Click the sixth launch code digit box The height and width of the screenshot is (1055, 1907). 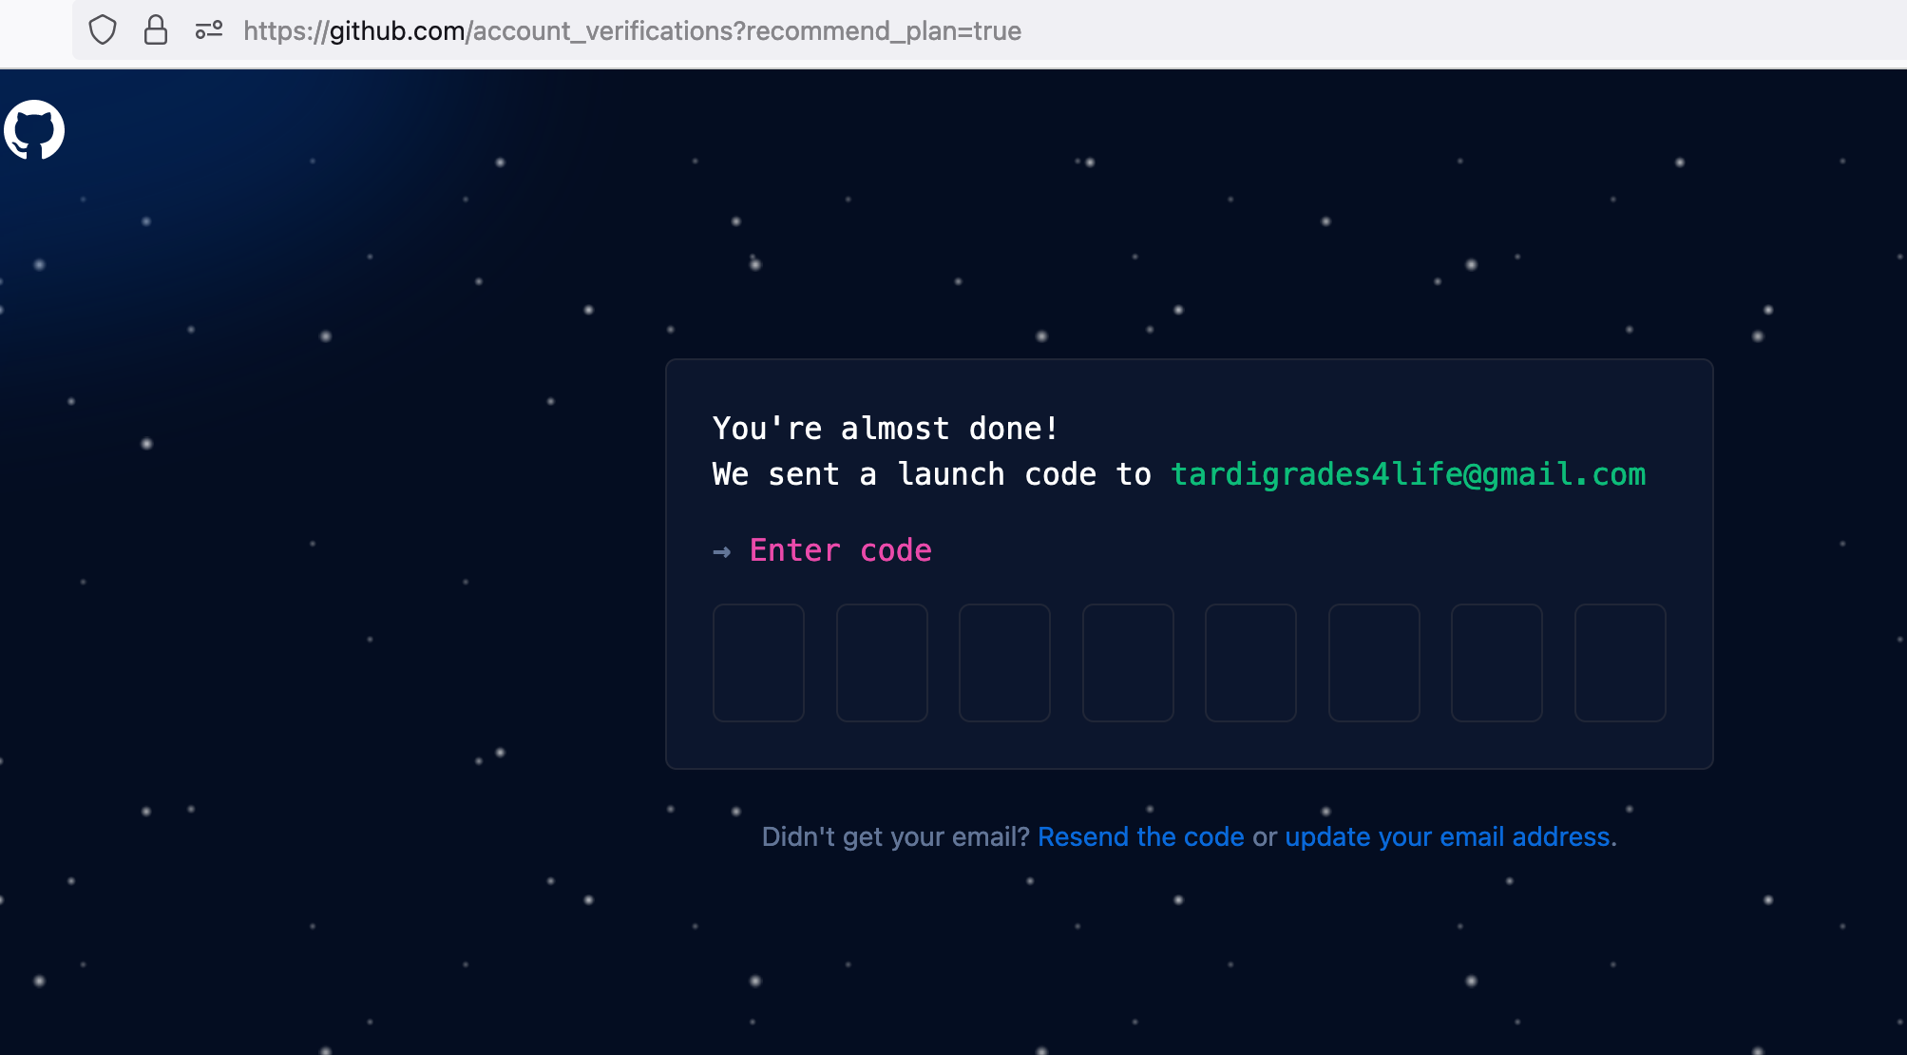pos(1374,662)
